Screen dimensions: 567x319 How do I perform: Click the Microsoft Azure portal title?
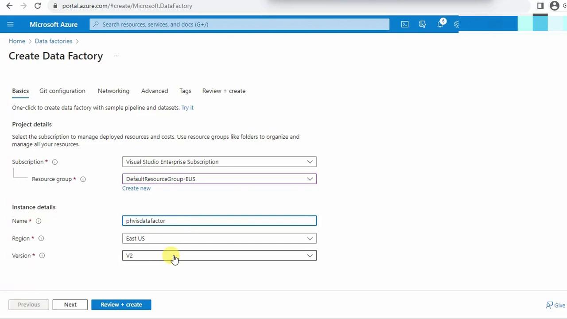(54, 24)
